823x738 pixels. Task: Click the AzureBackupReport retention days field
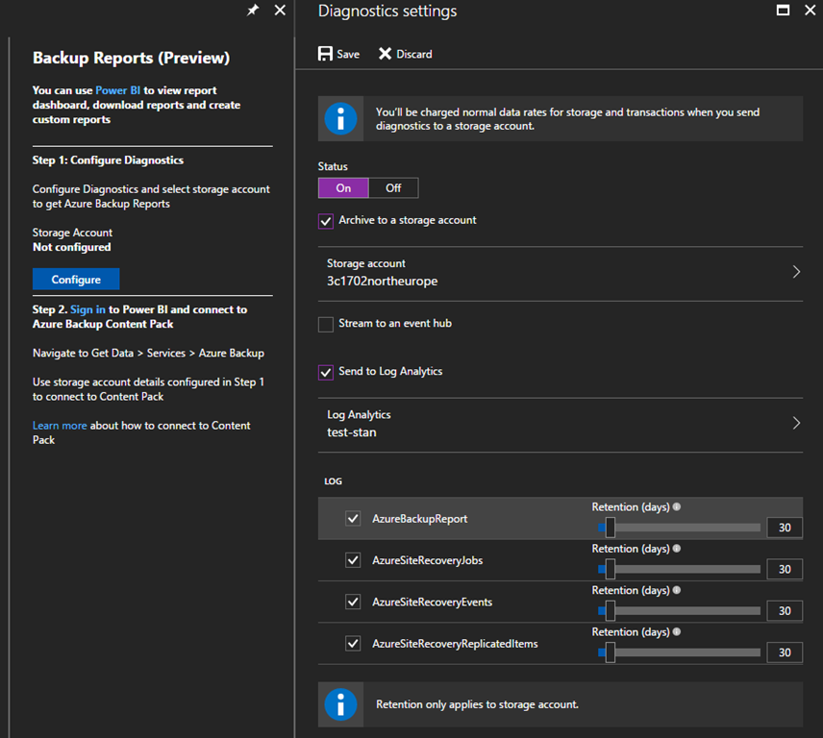[x=785, y=528]
